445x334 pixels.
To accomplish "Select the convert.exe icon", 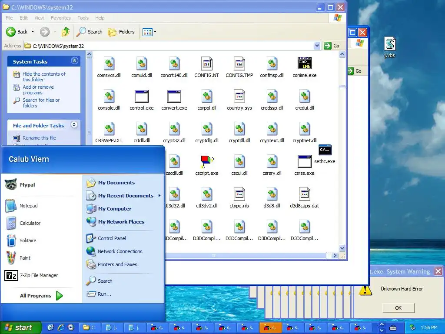I will pos(174,97).
